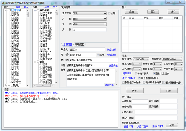This screenshot has height=131, width=186.
Task: Click 载入 in the 板块 panel
Action: (55, 7)
